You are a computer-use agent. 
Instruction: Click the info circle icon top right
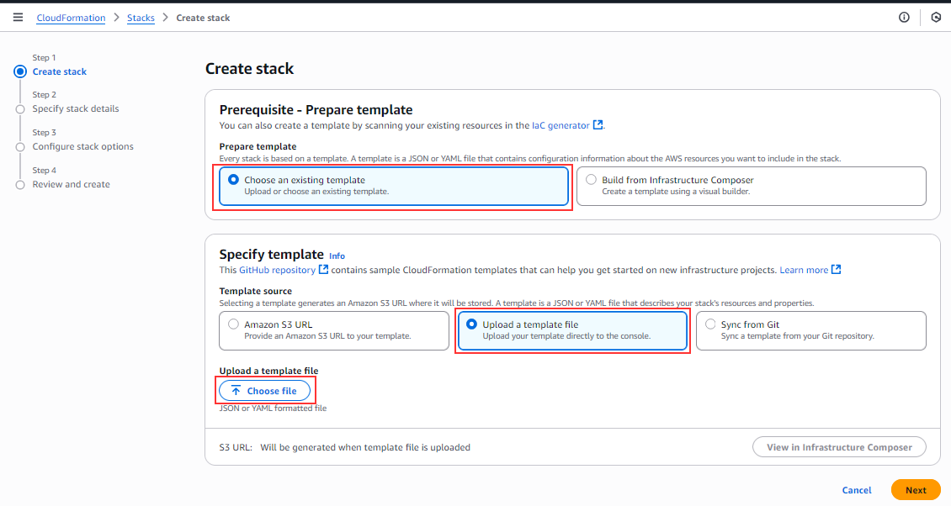(904, 18)
